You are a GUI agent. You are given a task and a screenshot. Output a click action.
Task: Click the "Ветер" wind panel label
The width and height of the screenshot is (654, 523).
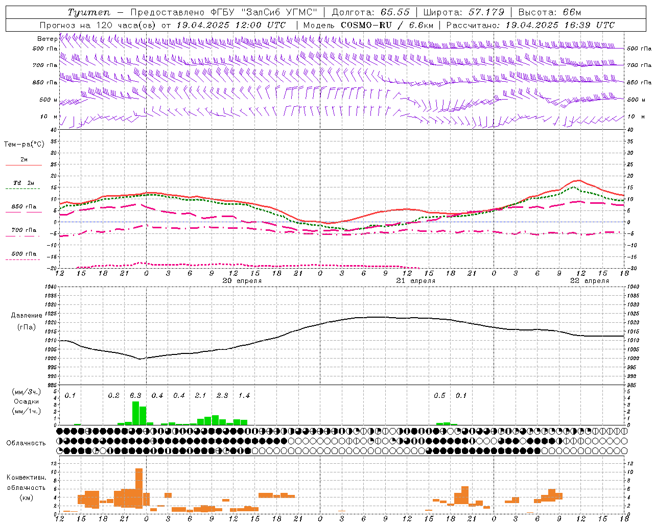(x=47, y=39)
